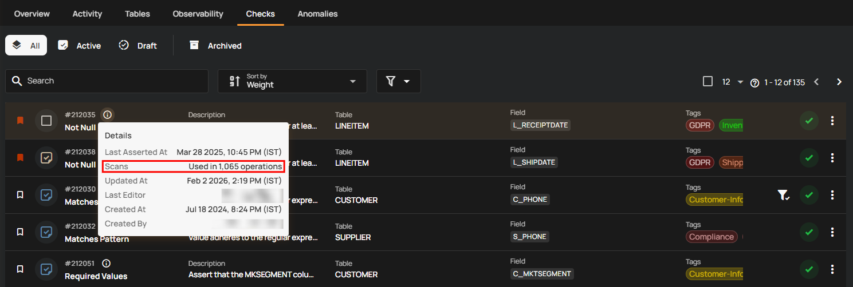The image size is (853, 287).
Task: Click the S_PHONE field chip
Action: [530, 237]
